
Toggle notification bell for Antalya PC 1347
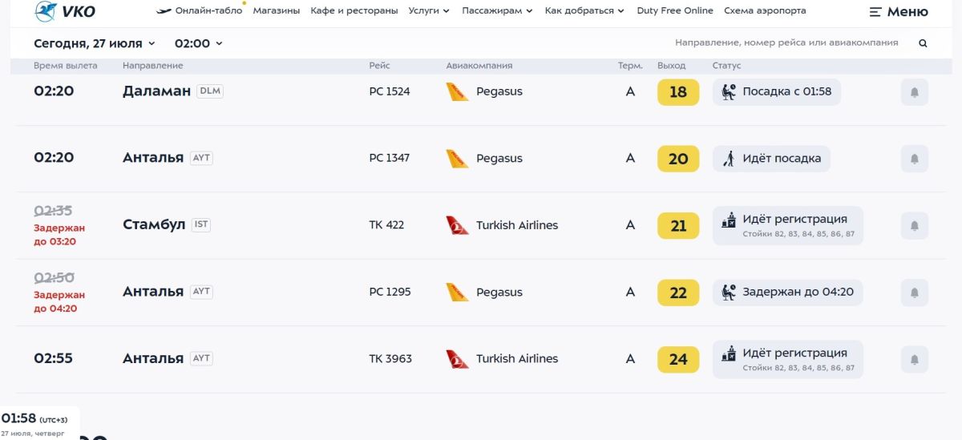915,159
